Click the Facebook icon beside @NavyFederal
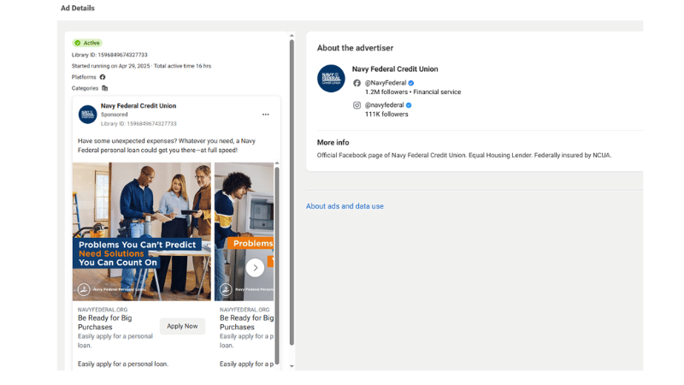This screenshot has height=385, width=684. (x=357, y=83)
